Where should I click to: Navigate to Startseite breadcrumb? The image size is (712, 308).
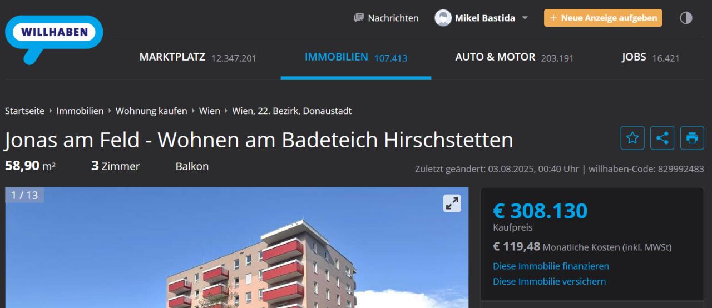pos(24,111)
